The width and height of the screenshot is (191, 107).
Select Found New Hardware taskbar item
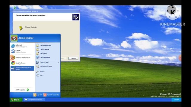pyautogui.click(x=34, y=100)
